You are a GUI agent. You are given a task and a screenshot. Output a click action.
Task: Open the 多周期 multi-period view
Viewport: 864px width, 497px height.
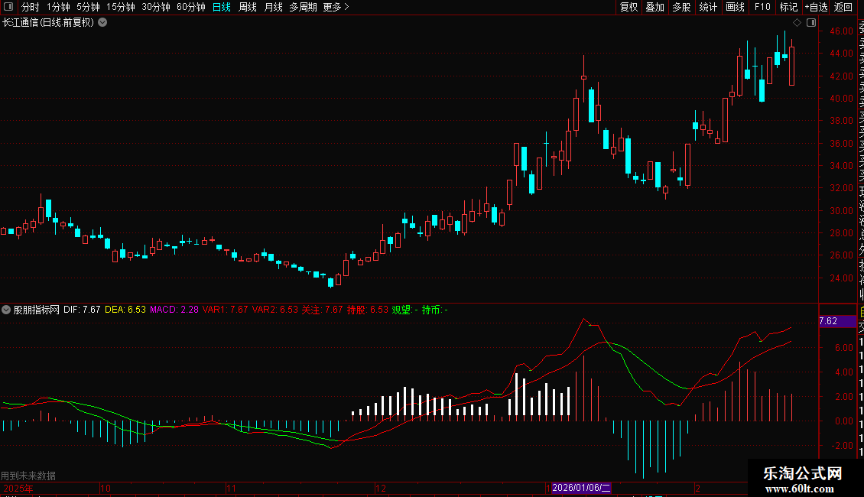point(303,7)
